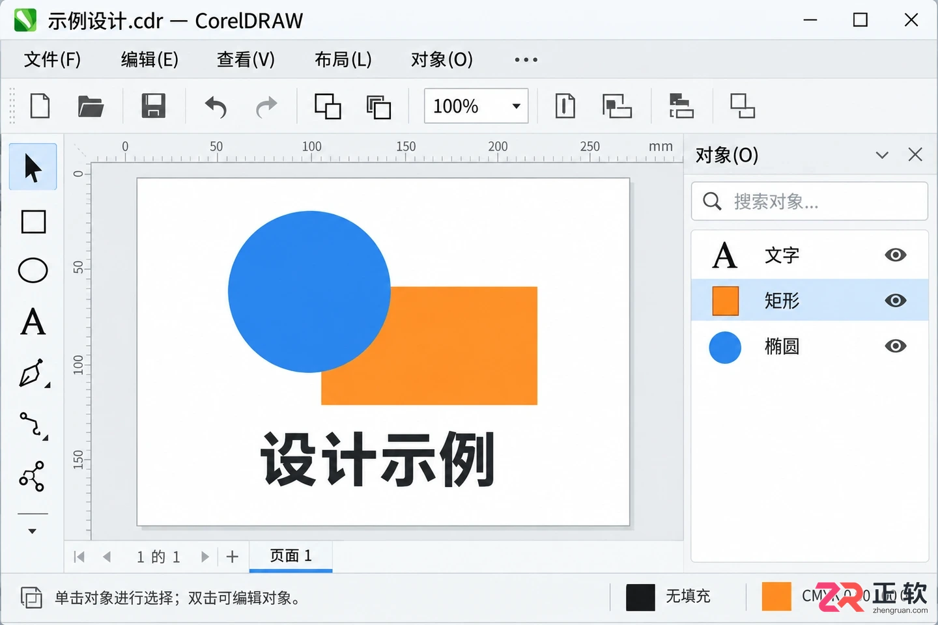Select the Ellipse tool
The width and height of the screenshot is (938, 625).
tap(33, 270)
